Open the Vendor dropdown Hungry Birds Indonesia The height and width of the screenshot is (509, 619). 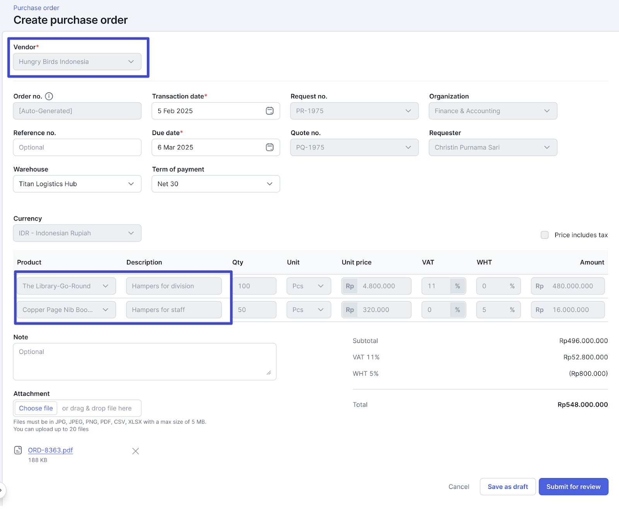pos(77,62)
